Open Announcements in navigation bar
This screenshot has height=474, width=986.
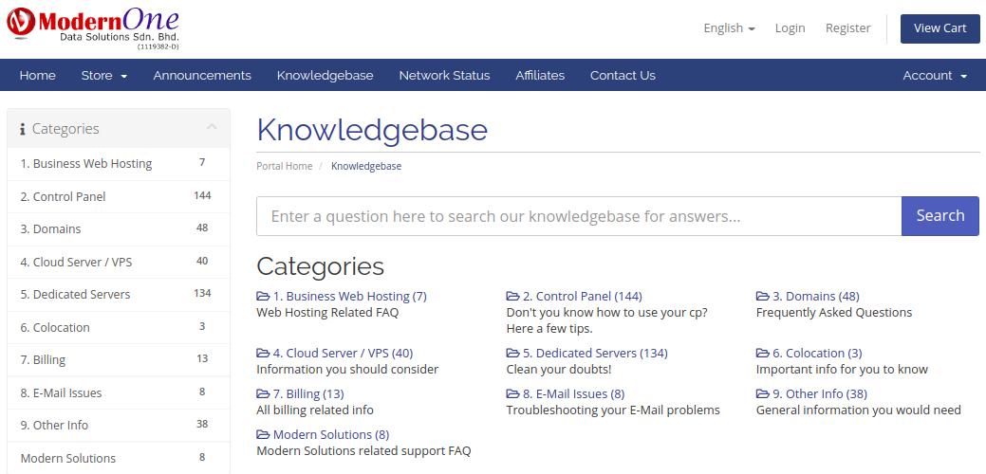click(202, 75)
